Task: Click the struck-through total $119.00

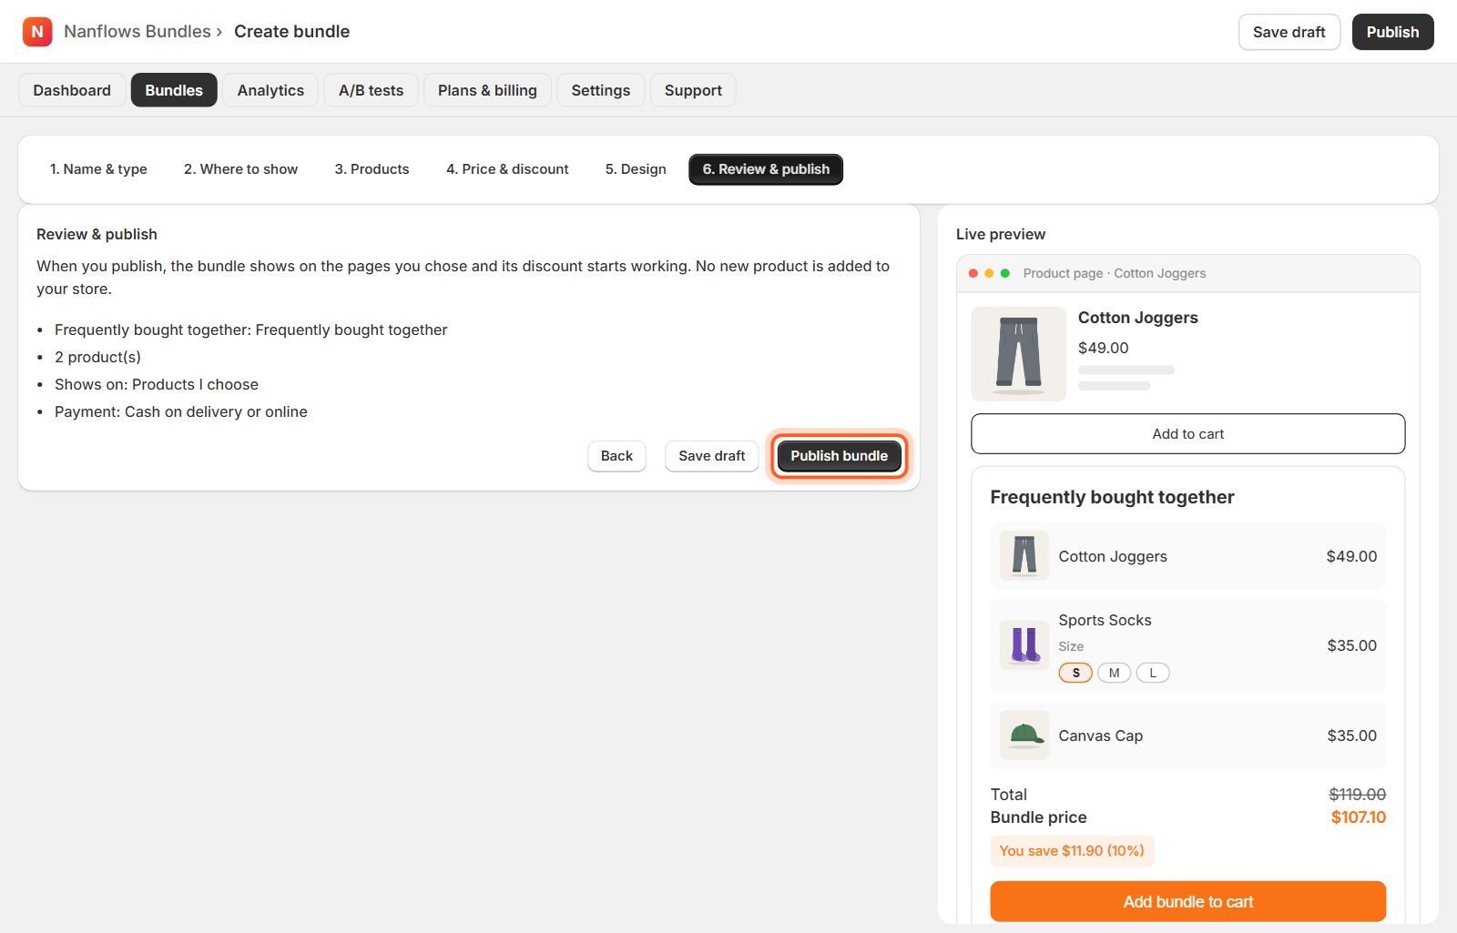Action: tap(1357, 795)
